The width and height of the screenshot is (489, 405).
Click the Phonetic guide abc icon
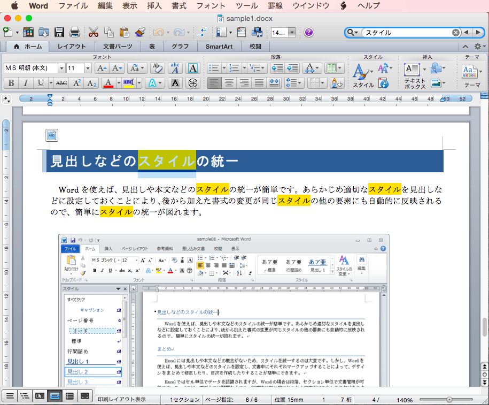tap(175, 68)
